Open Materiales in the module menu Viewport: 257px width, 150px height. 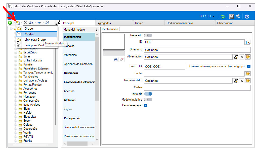[70, 55]
